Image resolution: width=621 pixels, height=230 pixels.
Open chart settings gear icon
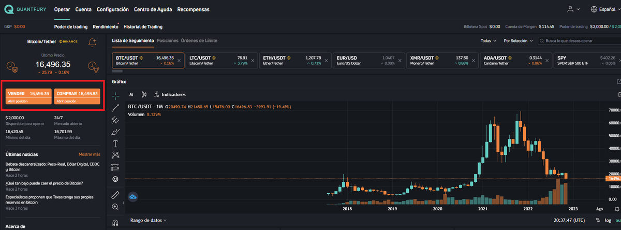(616, 209)
